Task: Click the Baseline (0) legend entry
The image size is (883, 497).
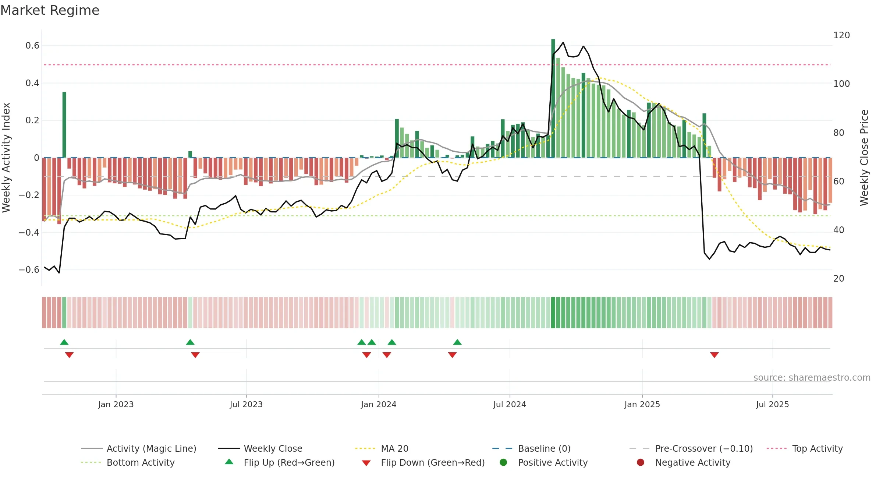Action: click(x=531, y=448)
